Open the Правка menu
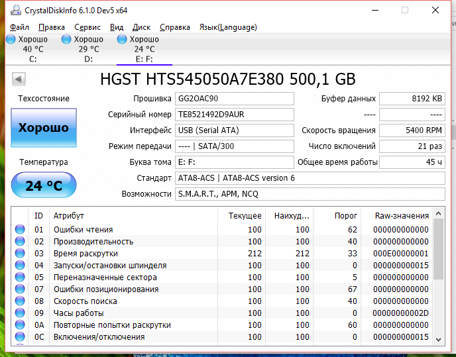Viewport: 456px width, 357px height. click(52, 27)
